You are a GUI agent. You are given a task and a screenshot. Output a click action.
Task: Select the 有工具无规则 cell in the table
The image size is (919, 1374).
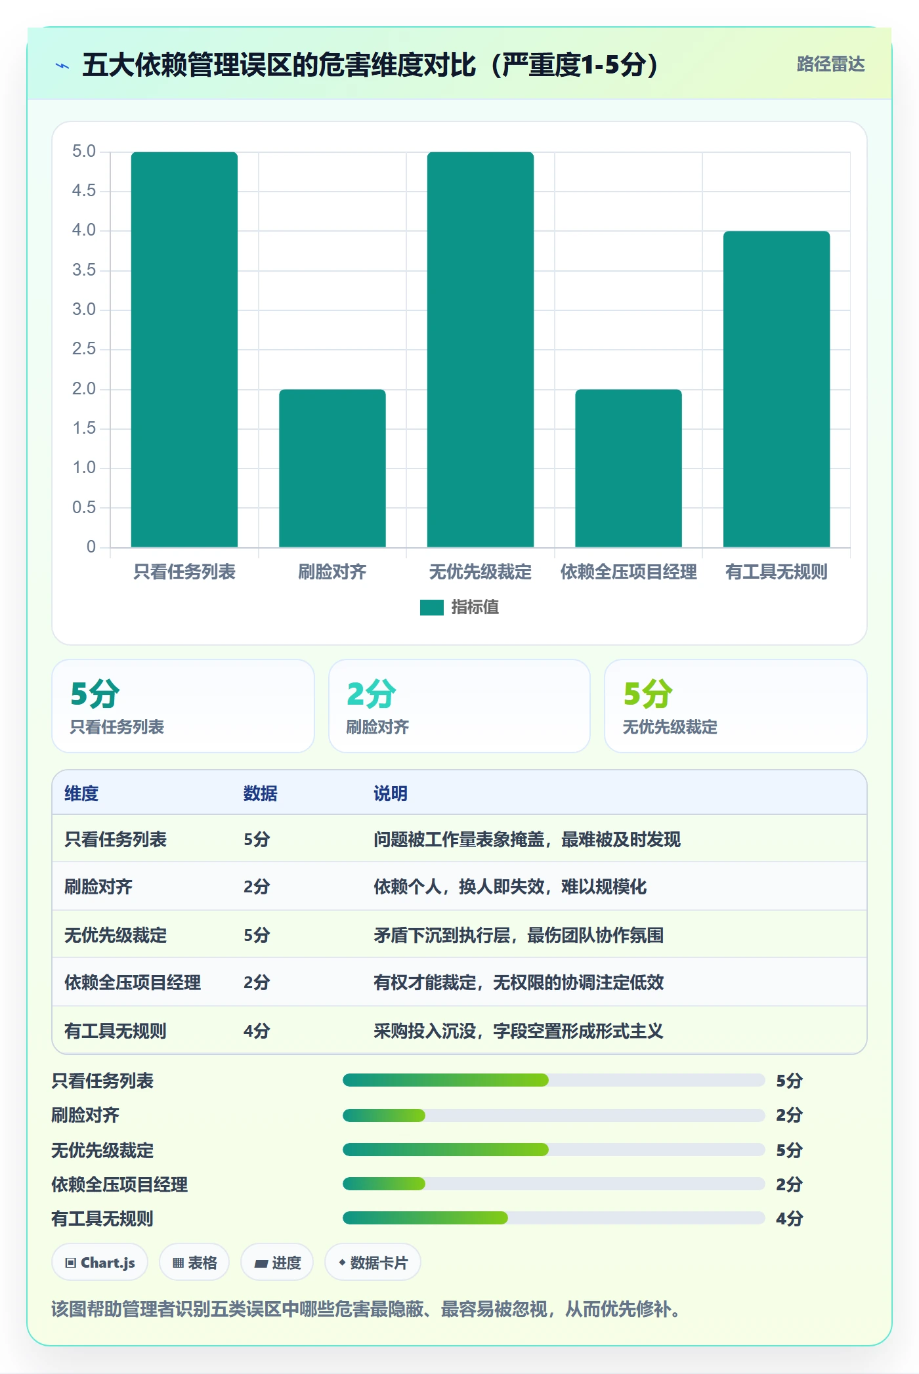(x=116, y=1031)
